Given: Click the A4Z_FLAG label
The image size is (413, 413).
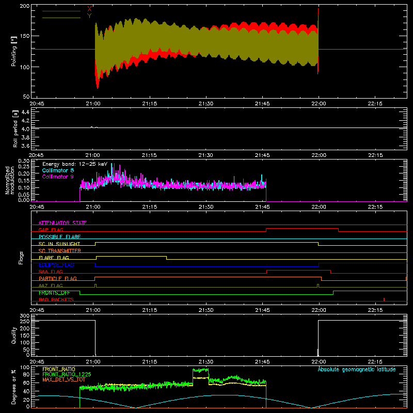Looking at the screenshot, I should click(x=51, y=285).
